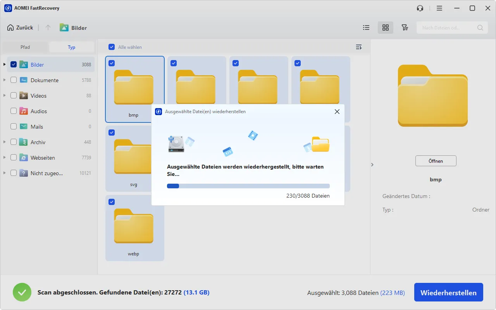Viewport: 496px width, 310px height.
Task: Click the Öffnen button
Action: click(x=436, y=161)
